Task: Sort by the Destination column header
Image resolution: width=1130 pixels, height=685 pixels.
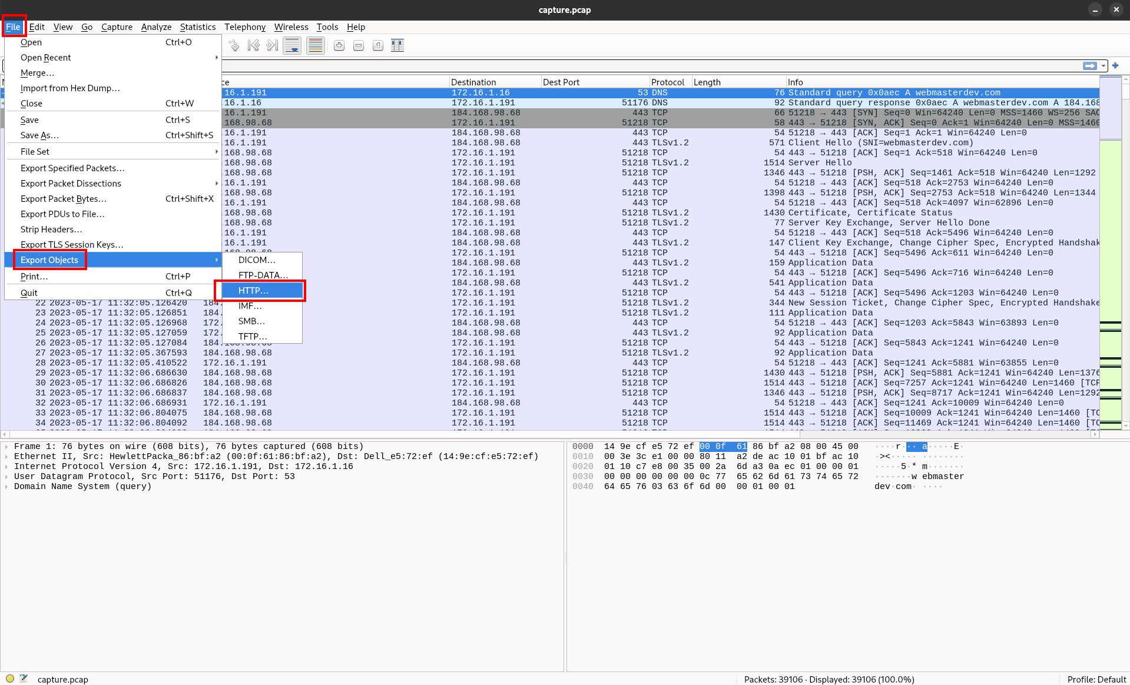Action: (495, 82)
